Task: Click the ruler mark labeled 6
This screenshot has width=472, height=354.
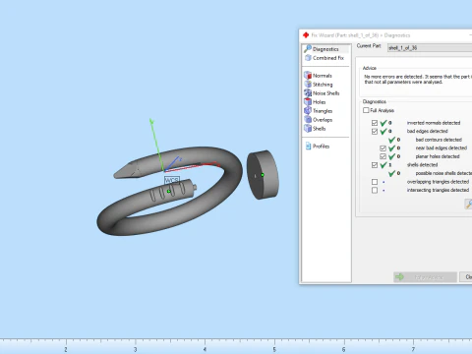Action: 343,349
